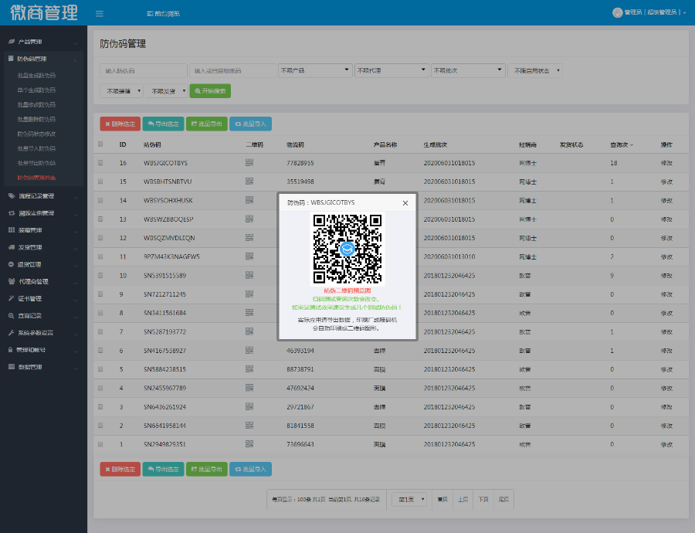The height and width of the screenshot is (533, 695).
Task: Toggle sidebar with hamburger menu icon
Action: [x=100, y=14]
